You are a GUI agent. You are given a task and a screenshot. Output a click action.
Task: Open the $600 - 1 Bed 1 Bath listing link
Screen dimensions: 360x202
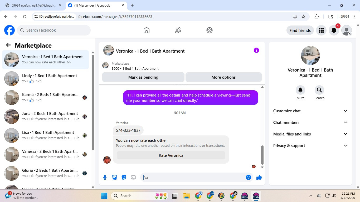pyautogui.click(x=135, y=69)
